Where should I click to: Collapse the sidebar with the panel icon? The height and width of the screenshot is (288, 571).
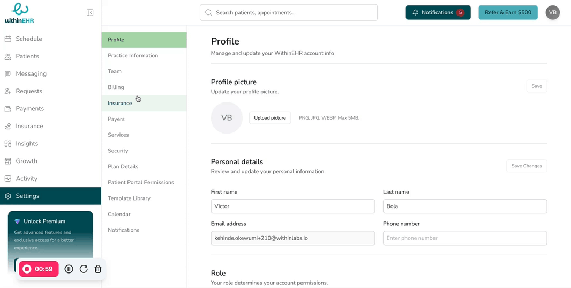(x=90, y=13)
